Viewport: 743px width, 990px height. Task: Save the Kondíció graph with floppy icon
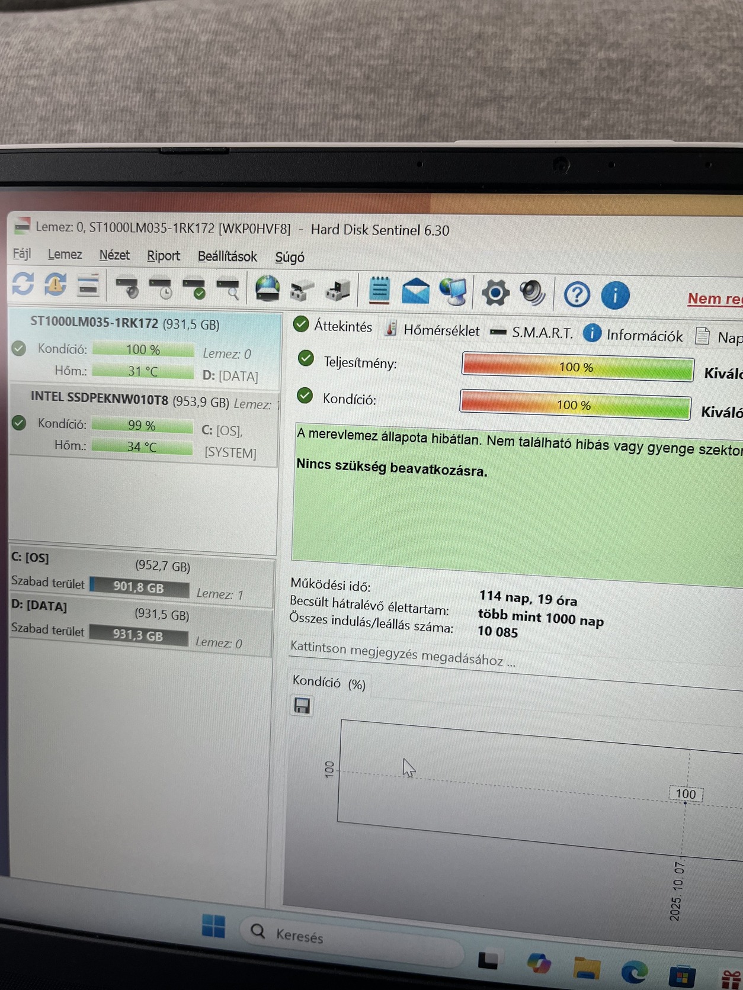(302, 706)
